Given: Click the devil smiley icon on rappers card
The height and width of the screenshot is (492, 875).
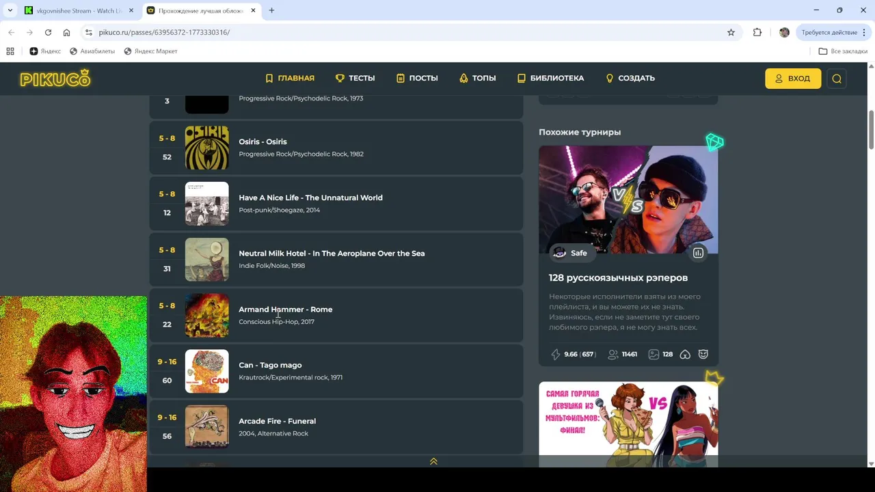Looking at the screenshot, I should [x=703, y=355].
